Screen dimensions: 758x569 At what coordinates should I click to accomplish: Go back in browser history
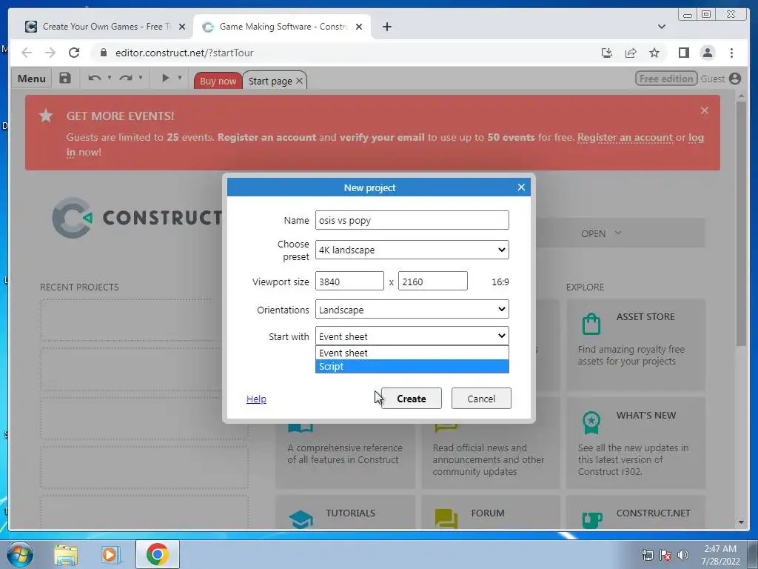point(27,53)
